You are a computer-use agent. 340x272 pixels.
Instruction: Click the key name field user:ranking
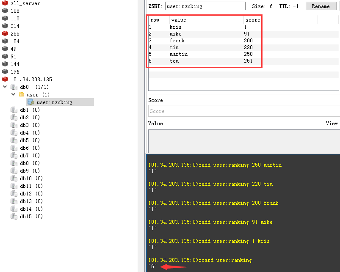205,6
